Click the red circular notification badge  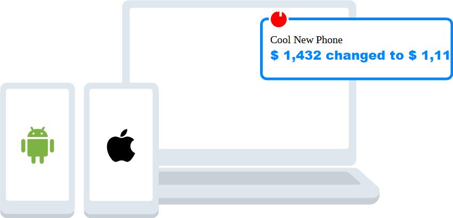279,19
